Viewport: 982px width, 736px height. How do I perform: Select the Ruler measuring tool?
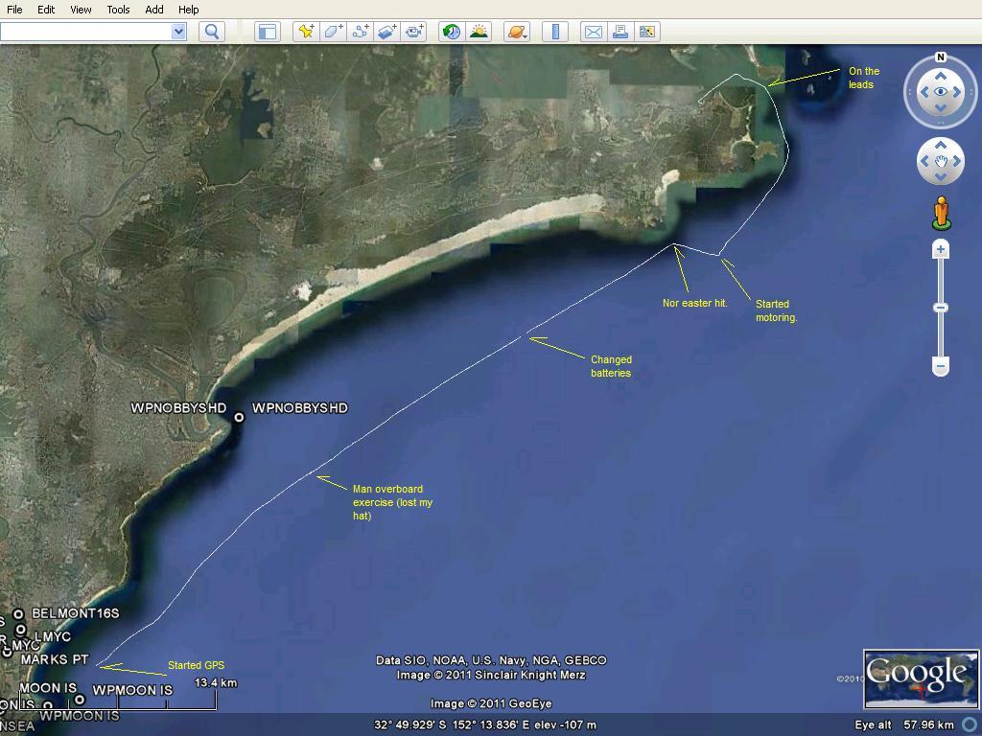point(555,32)
